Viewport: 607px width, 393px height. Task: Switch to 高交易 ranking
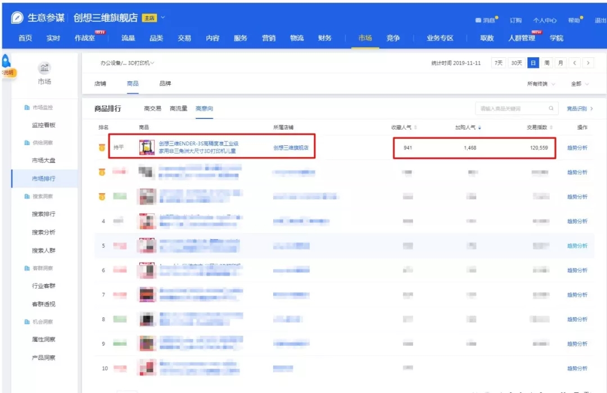(152, 109)
